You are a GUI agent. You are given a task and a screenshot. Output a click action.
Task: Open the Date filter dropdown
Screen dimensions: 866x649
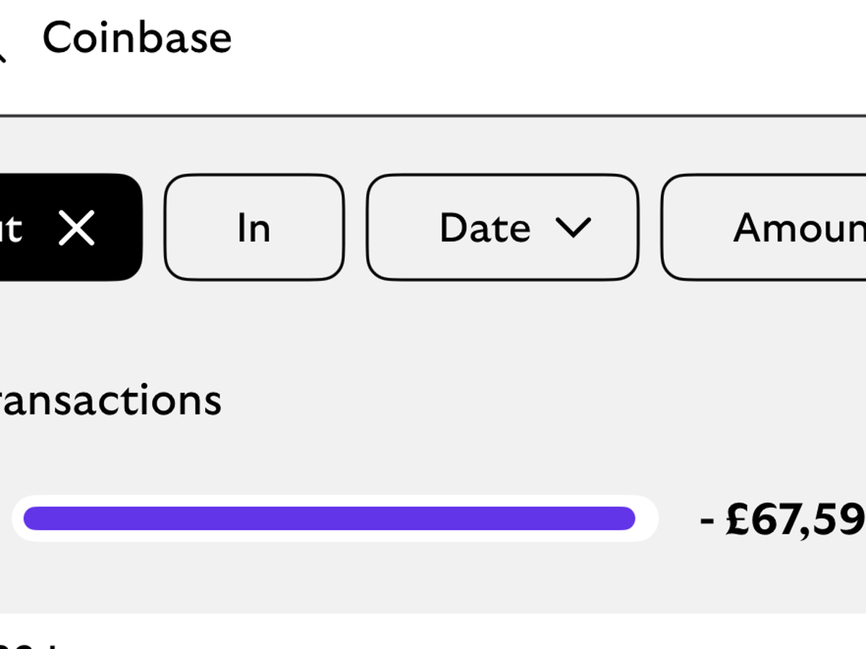click(x=502, y=228)
